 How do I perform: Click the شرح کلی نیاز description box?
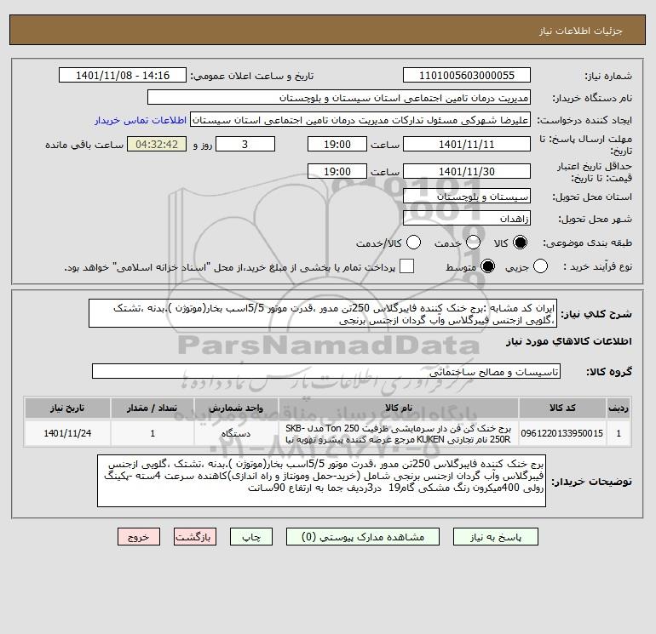[x=323, y=313]
